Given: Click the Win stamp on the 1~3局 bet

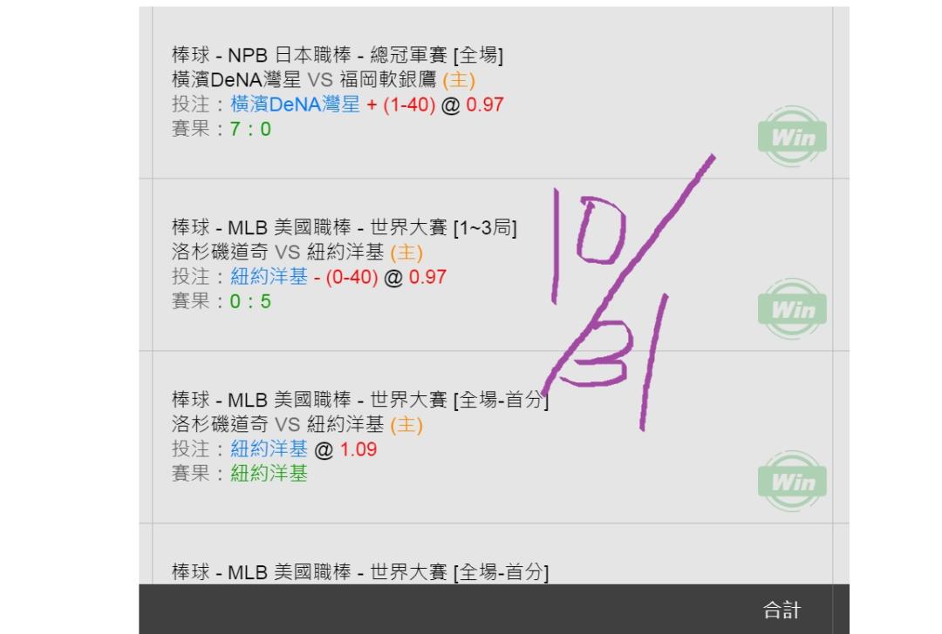Looking at the screenshot, I should (x=792, y=308).
